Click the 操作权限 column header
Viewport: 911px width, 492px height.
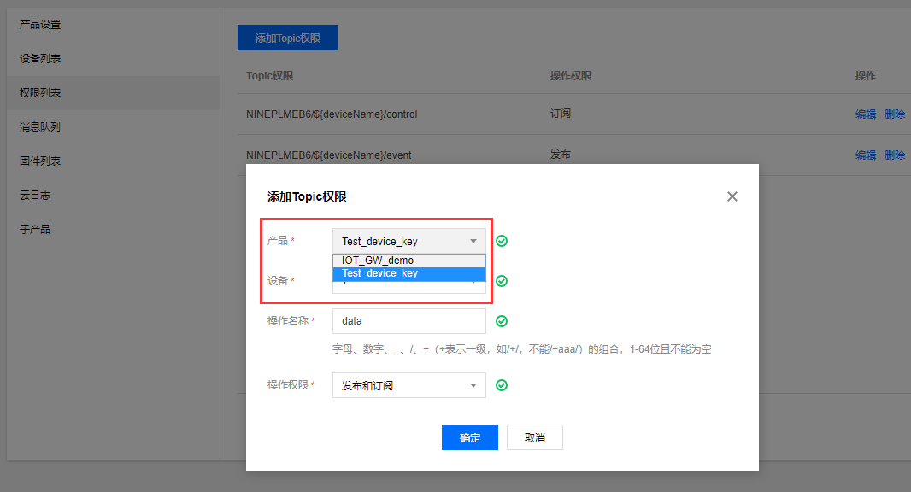click(x=571, y=76)
